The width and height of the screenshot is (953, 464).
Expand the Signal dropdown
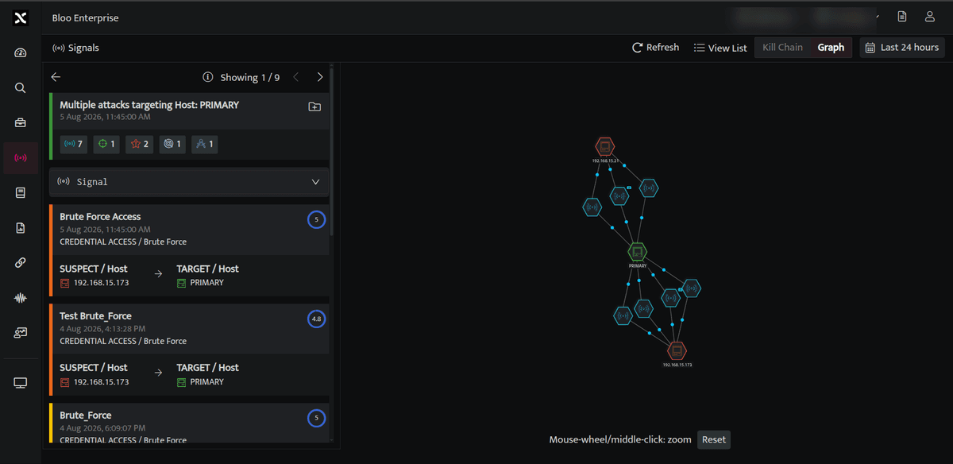189,181
